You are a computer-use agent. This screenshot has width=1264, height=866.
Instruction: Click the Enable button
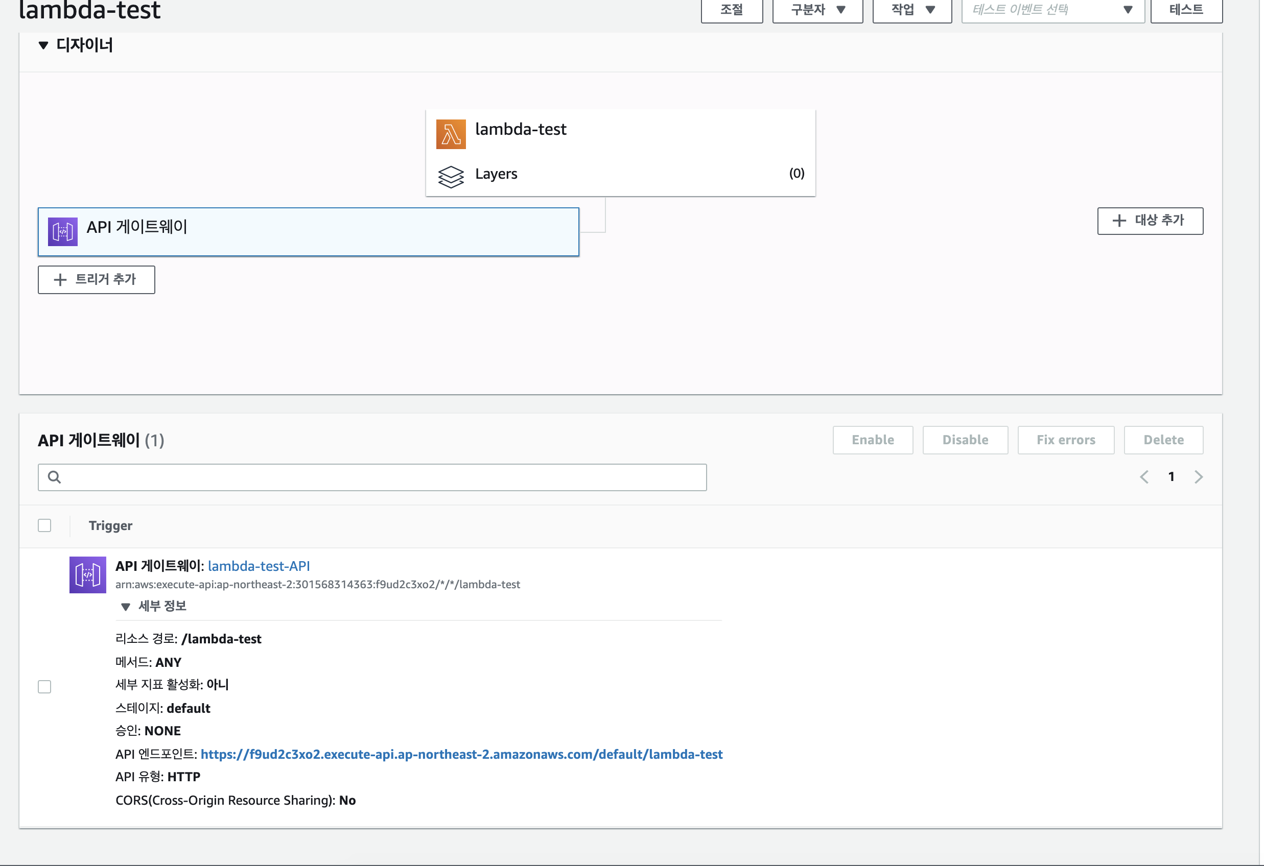(x=873, y=440)
